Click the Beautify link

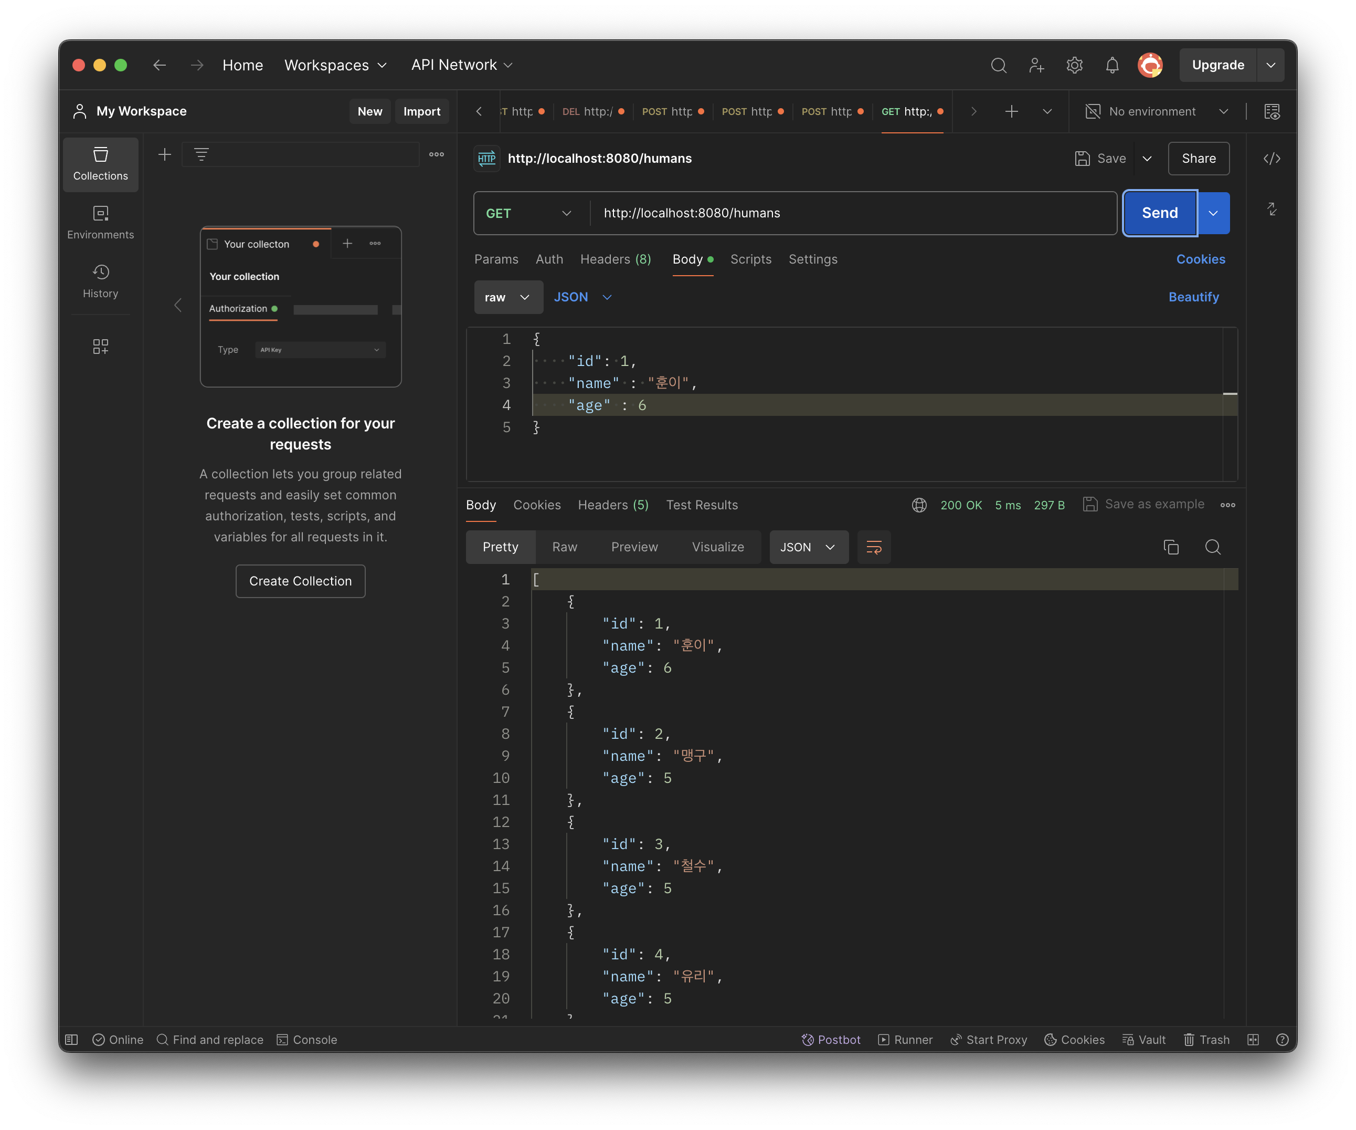tap(1193, 297)
